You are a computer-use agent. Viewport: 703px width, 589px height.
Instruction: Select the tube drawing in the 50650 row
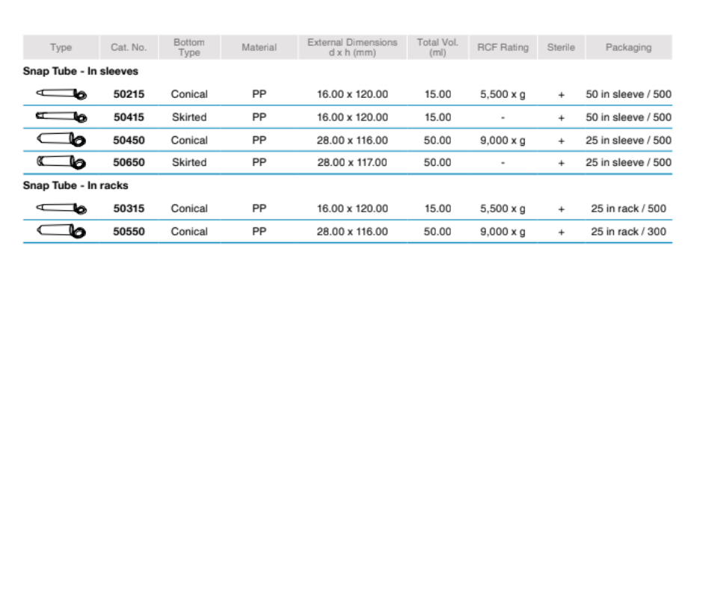(x=61, y=162)
